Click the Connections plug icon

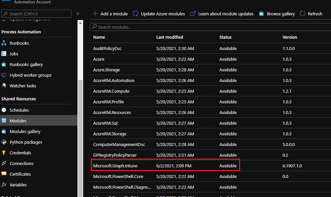[x=4, y=163]
